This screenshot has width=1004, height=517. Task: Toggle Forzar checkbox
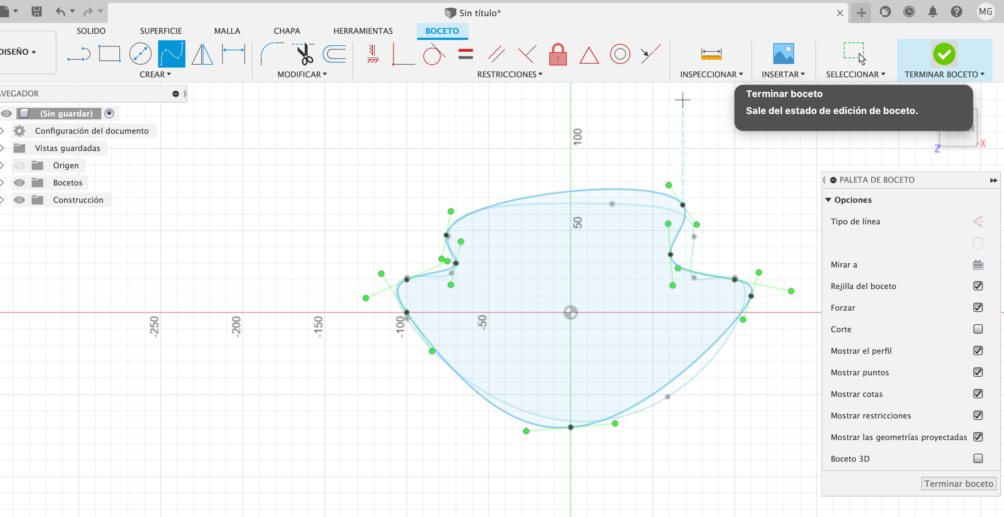point(978,307)
